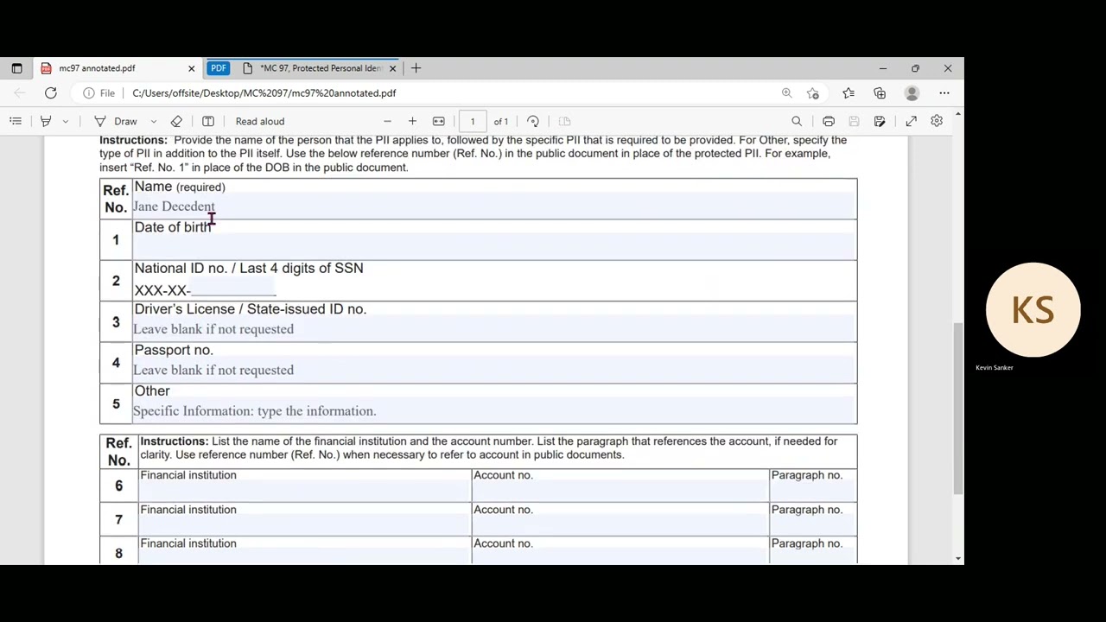Open a new browser tab

click(x=416, y=68)
